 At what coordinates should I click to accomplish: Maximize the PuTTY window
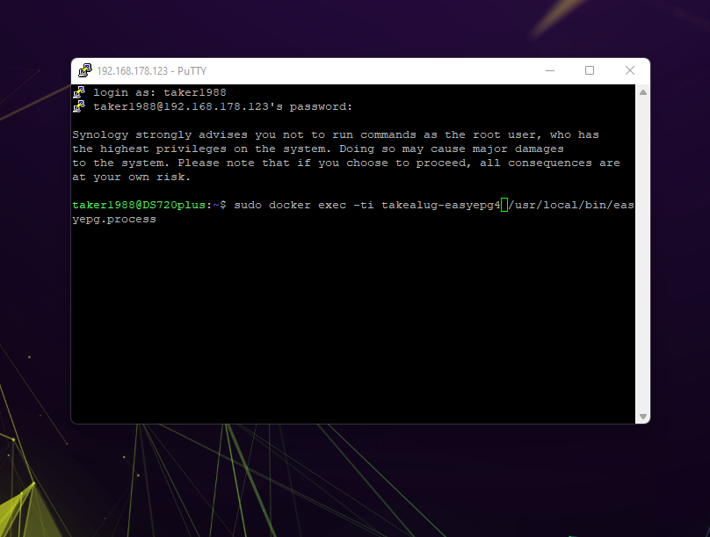[590, 70]
